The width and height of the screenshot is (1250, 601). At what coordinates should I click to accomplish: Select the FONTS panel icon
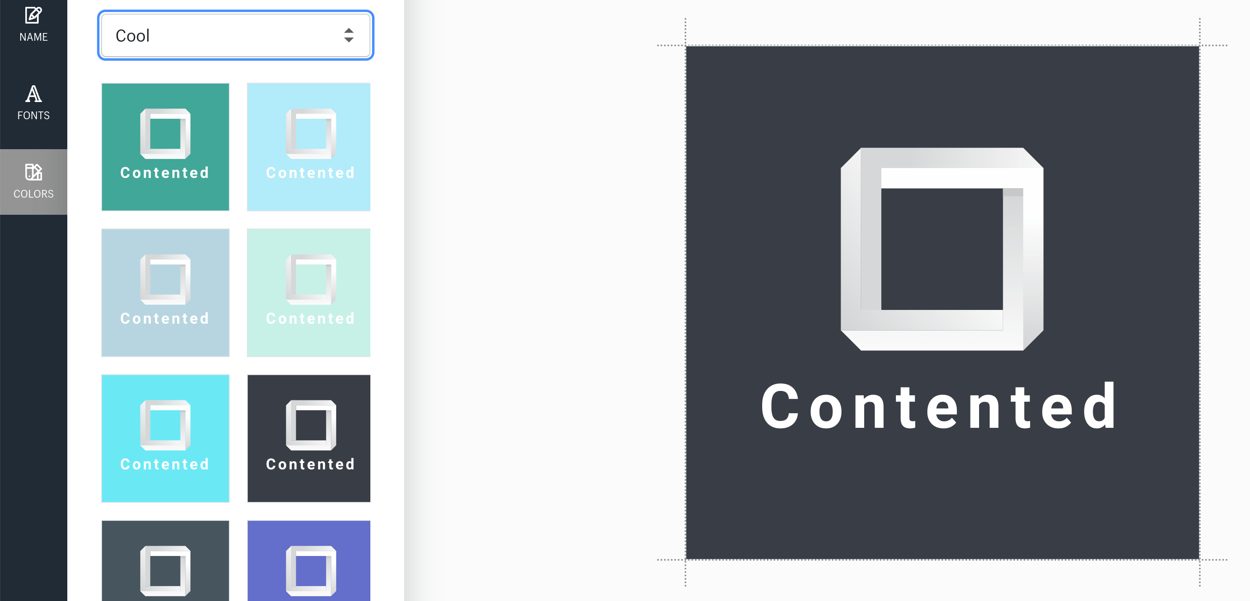[x=33, y=102]
